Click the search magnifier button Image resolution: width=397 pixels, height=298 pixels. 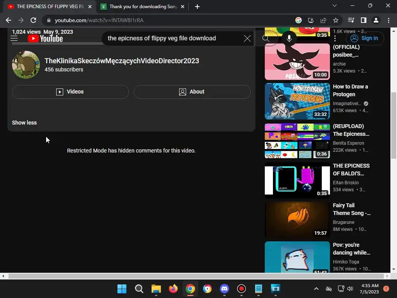tap(266, 38)
